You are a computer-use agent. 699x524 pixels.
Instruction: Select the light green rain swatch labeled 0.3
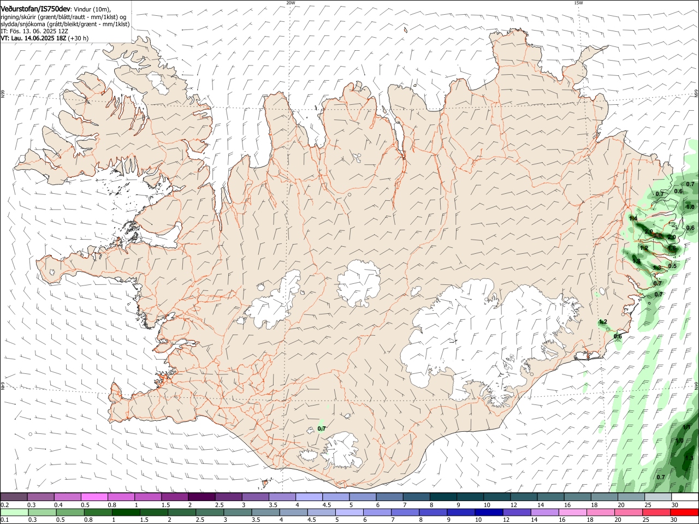(x=42, y=512)
